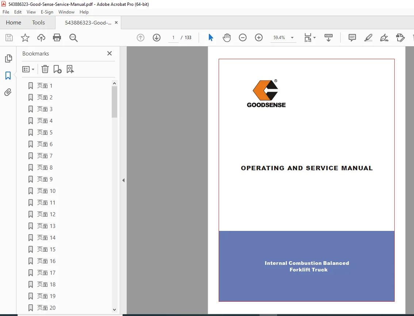This screenshot has height=316, width=414.
Task: Click the bookmarks scrollbar thumb
Action: (114, 102)
